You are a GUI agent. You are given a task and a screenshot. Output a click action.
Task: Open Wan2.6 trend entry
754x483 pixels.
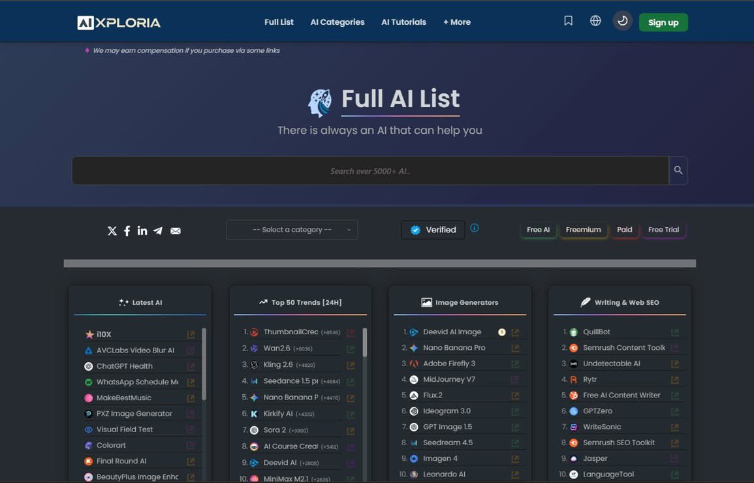277,348
